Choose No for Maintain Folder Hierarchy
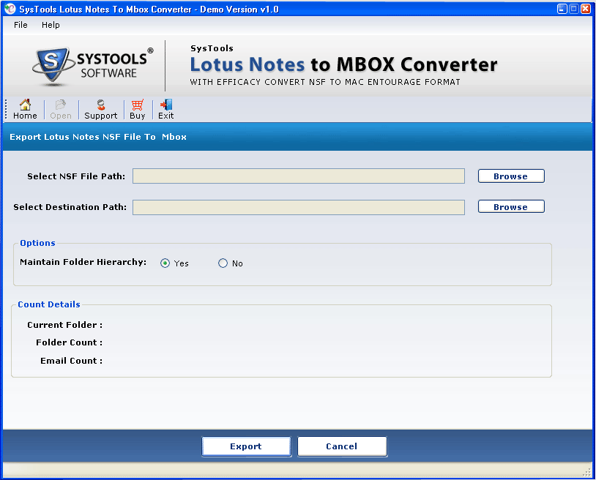The height and width of the screenshot is (480, 596). (223, 263)
